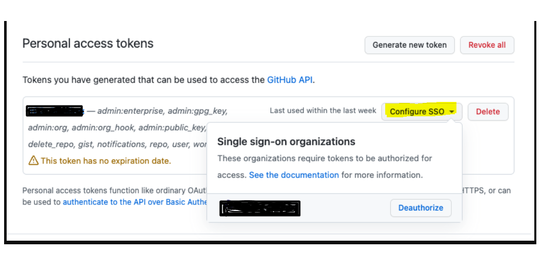The width and height of the screenshot is (543, 254).
Task: Follow the See the documentation link
Action: click(x=294, y=175)
